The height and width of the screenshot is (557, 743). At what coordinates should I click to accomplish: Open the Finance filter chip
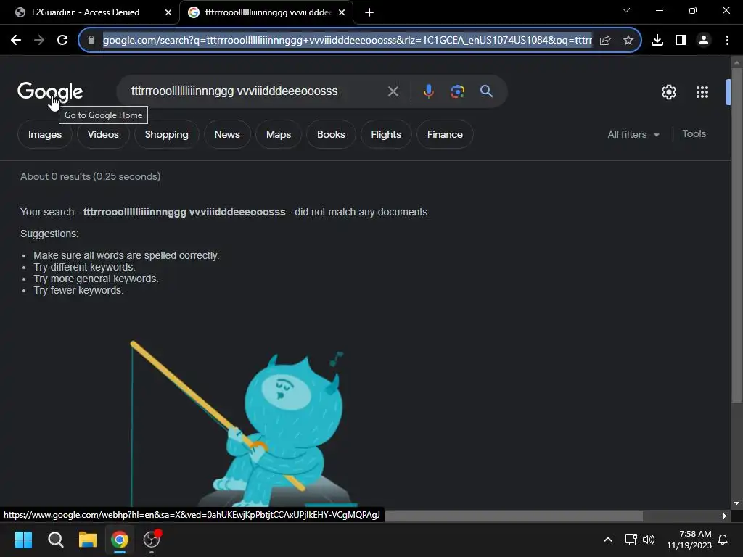[445, 134]
